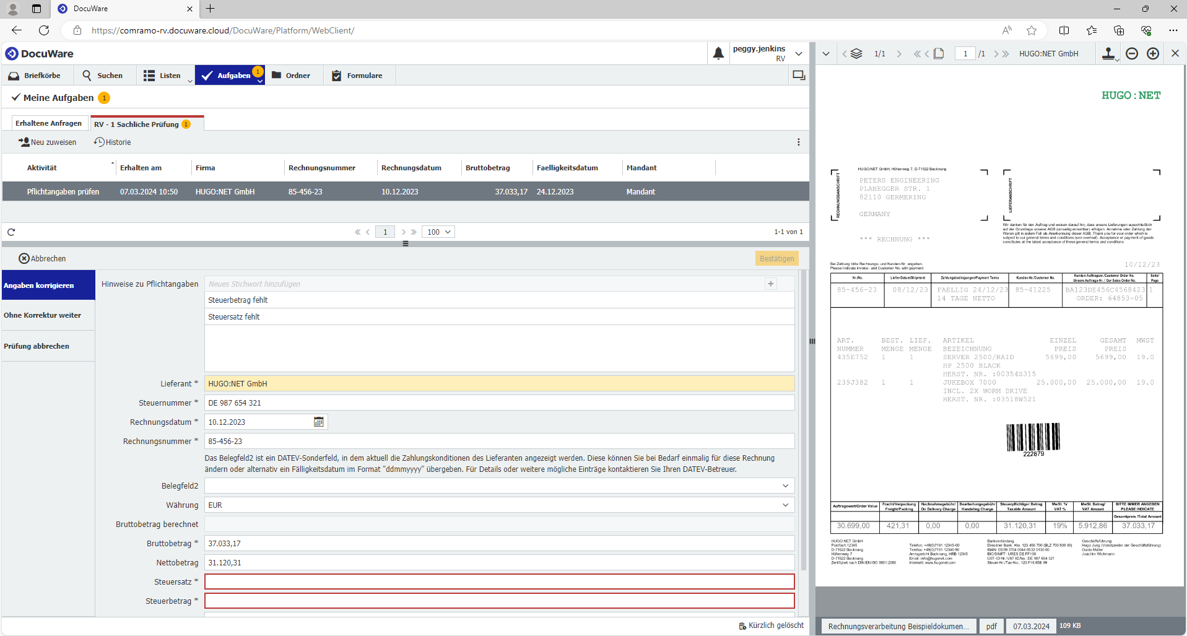
Task: Go to next page of task list
Action: tap(404, 232)
